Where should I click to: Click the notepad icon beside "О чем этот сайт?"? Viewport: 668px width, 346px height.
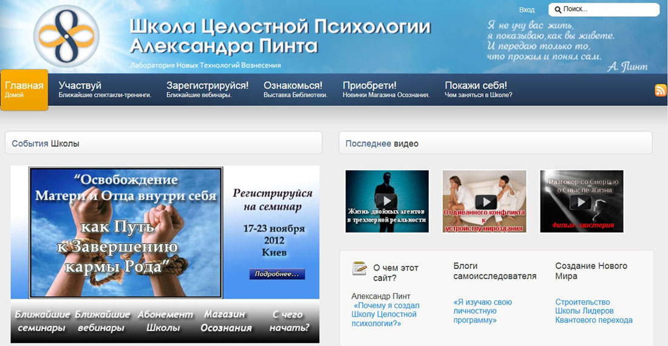pyautogui.click(x=359, y=268)
